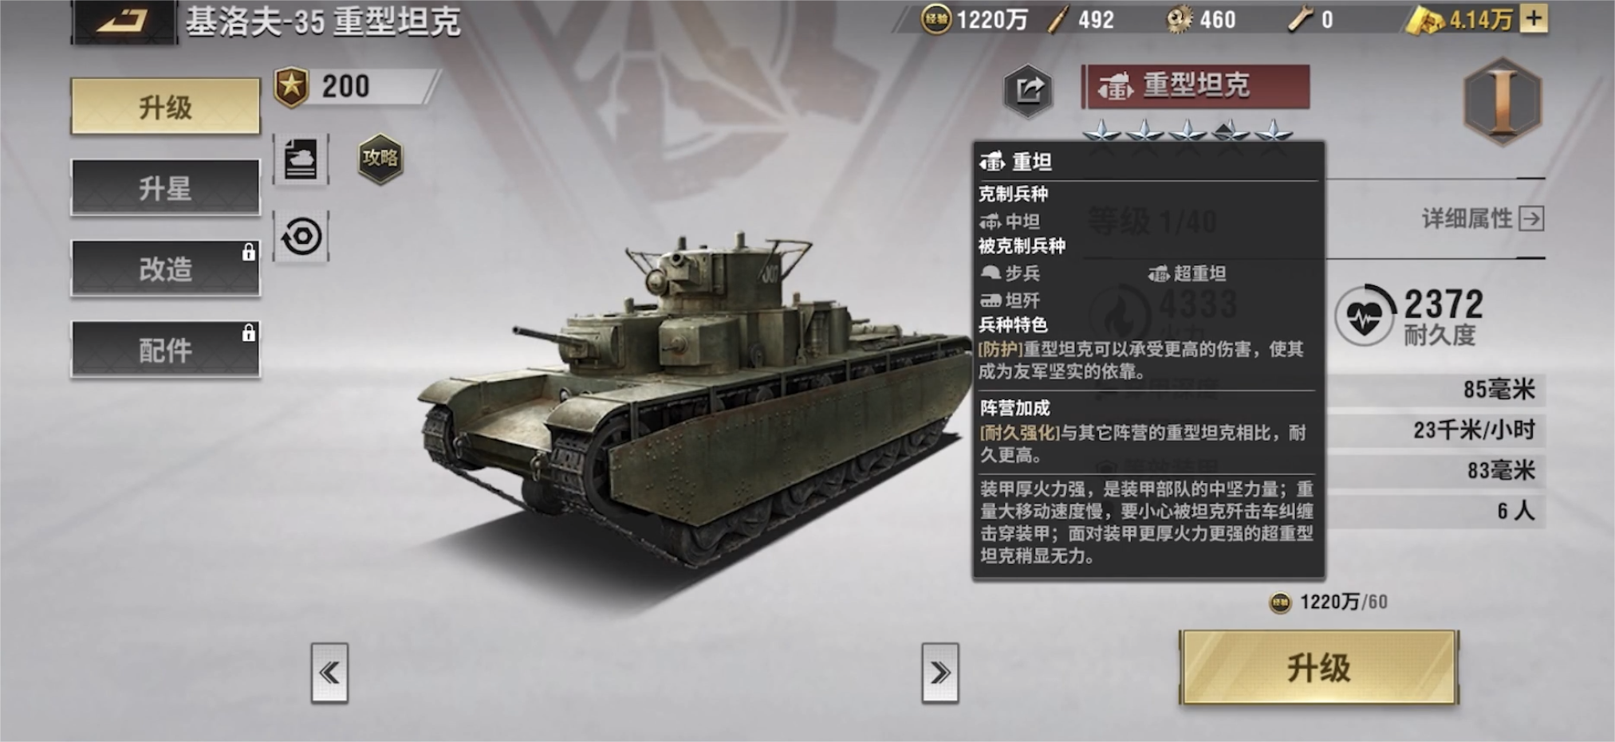Click the star rating row
This screenshot has width=1615, height=742.
tap(1188, 130)
